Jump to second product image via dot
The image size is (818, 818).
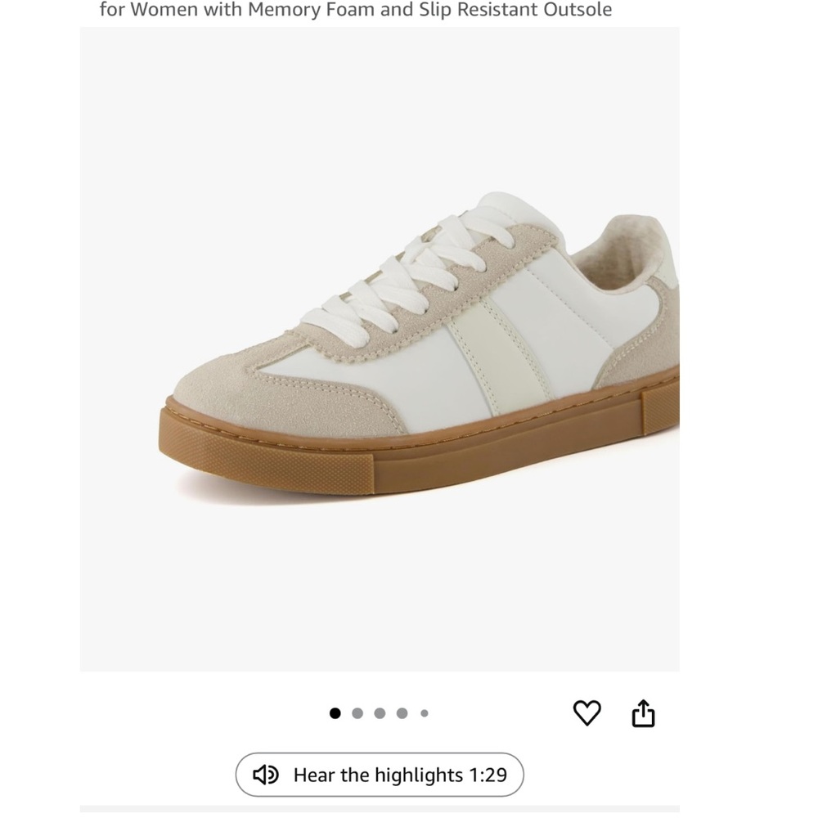pyautogui.click(x=357, y=712)
